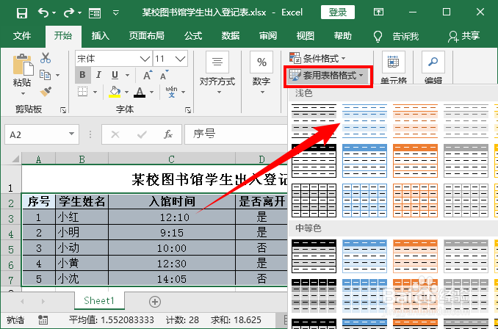Click the formula bar containing 序号
Screen dimensions: 498x329
tap(236, 134)
